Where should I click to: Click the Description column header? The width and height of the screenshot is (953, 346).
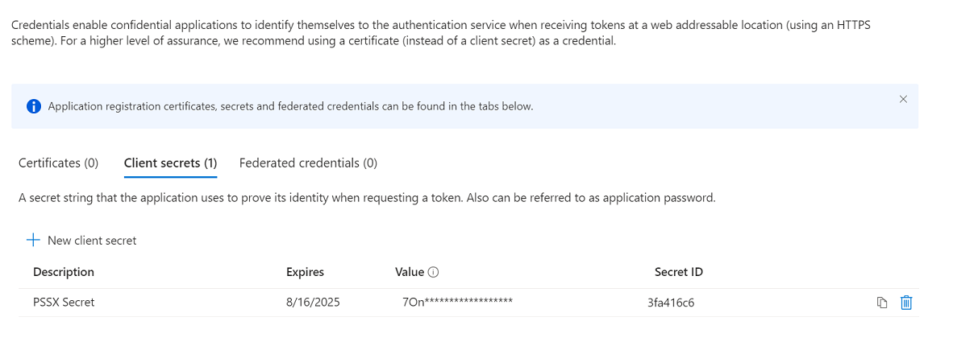(64, 272)
